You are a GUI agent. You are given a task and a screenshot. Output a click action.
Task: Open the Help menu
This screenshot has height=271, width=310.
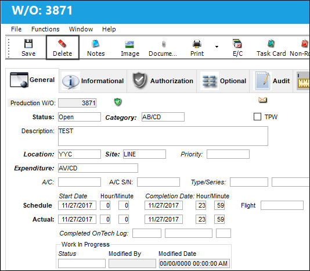[109, 29]
